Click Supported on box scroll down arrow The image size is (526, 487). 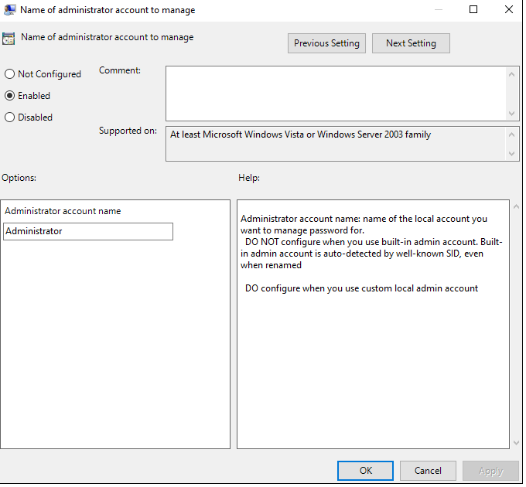pyautogui.click(x=512, y=154)
